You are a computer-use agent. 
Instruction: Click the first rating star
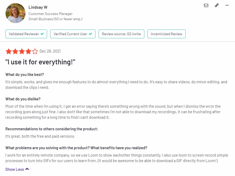9,51
